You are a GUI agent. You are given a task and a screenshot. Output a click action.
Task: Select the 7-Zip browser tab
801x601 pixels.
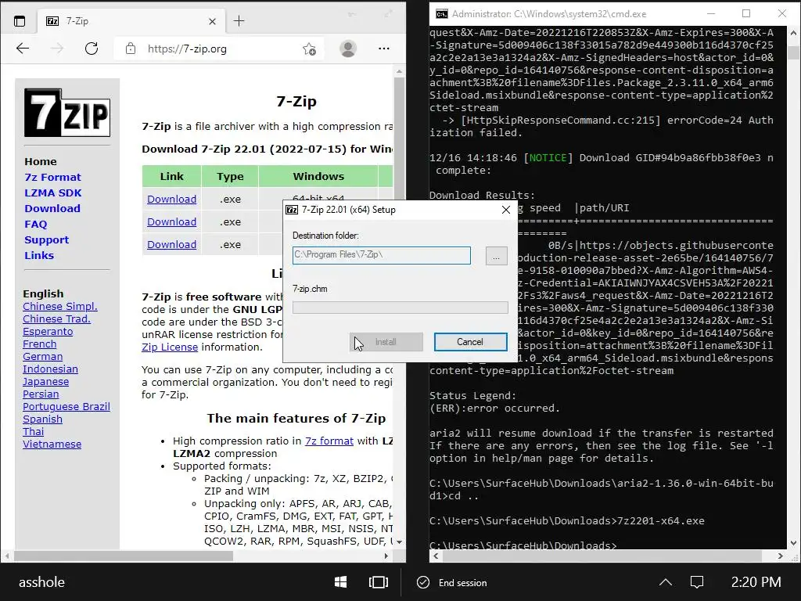tap(131, 21)
